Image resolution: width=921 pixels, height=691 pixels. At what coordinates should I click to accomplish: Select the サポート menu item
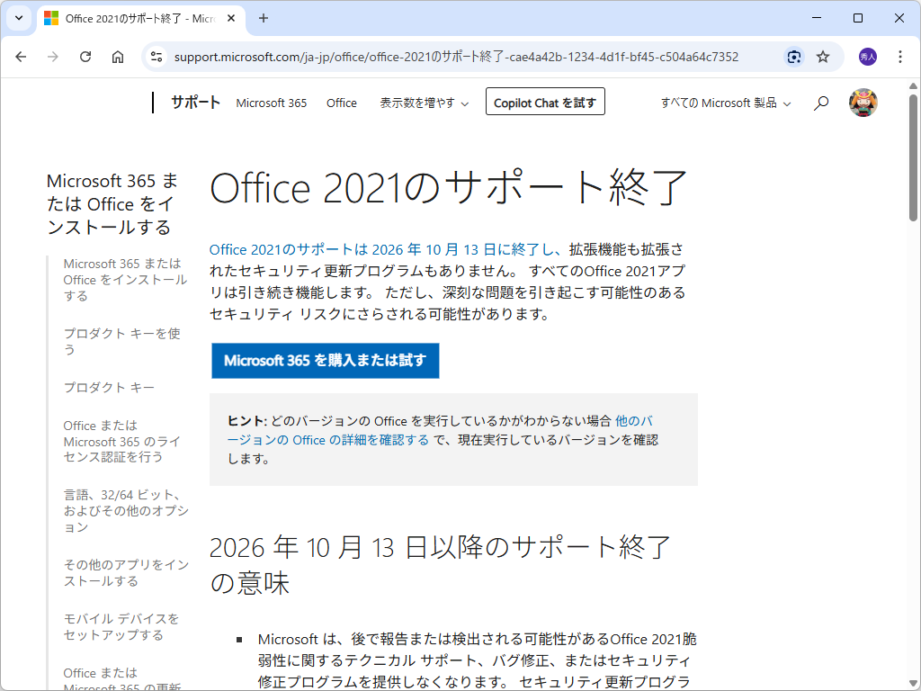194,103
